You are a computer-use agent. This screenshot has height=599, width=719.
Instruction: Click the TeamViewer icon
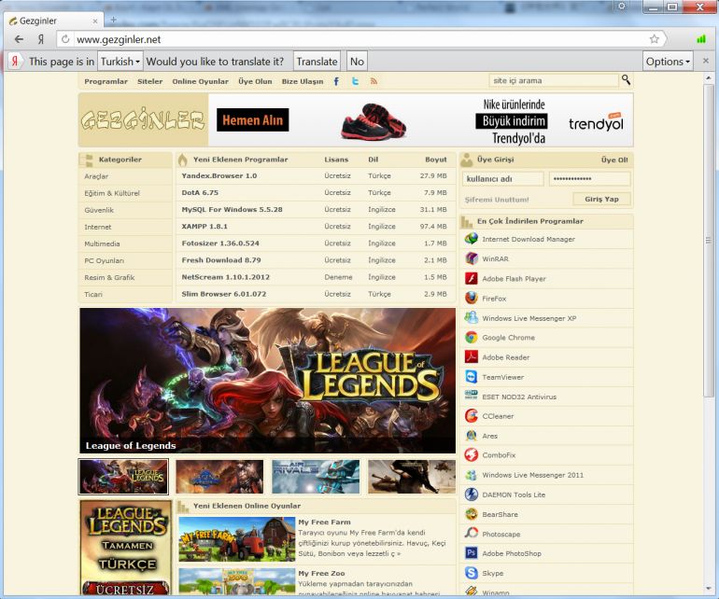471,377
